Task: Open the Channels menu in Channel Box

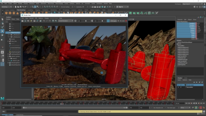Action: click(x=180, y=19)
